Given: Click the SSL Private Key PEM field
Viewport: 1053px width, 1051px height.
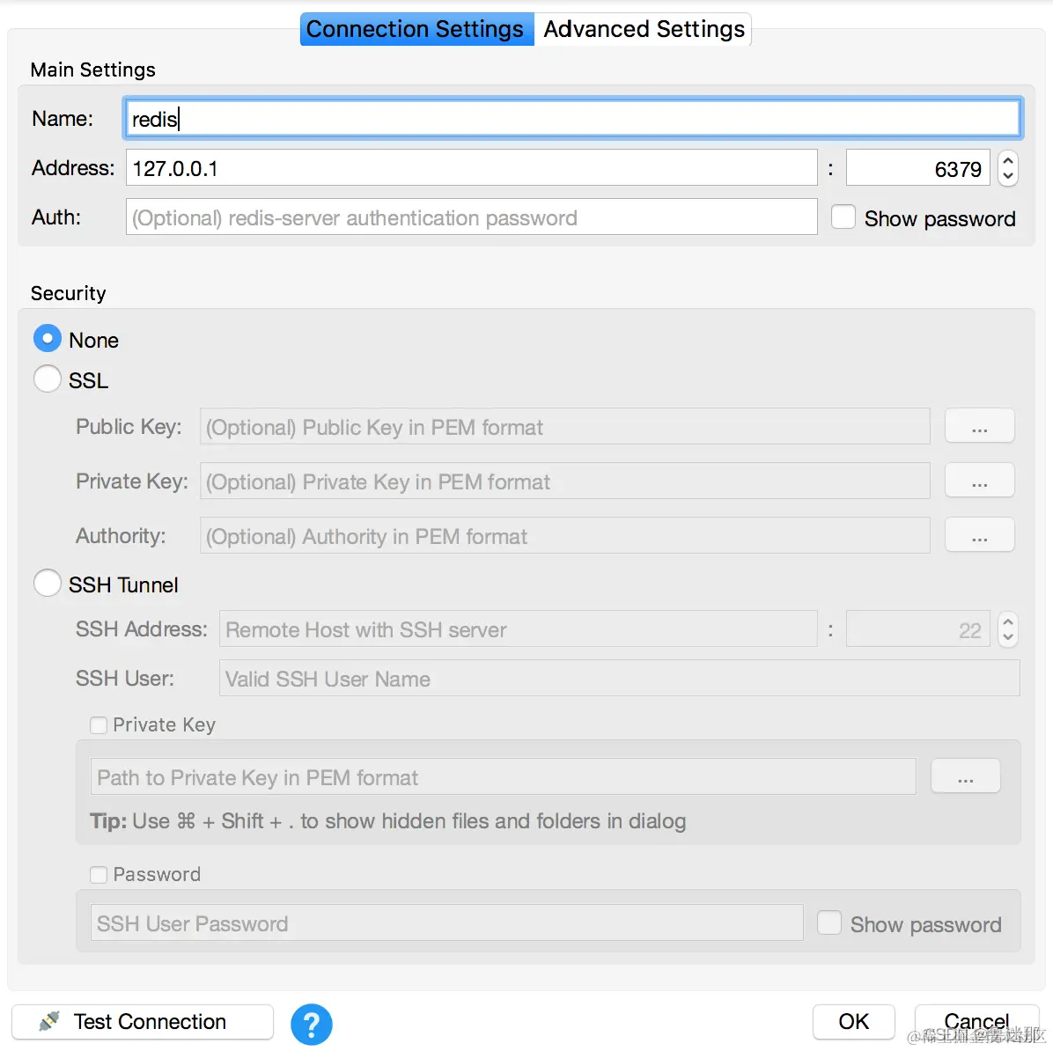Looking at the screenshot, I should click(x=564, y=481).
